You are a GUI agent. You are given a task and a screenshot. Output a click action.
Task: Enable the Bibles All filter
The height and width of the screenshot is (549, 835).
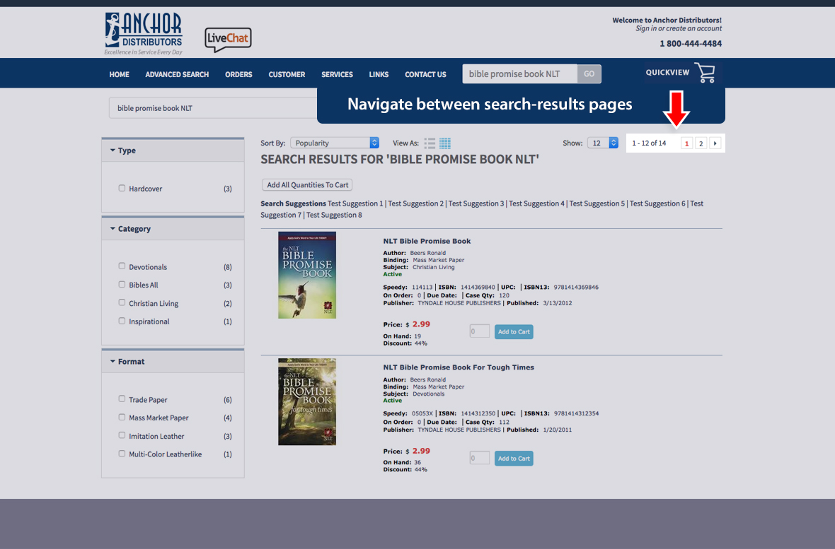pyautogui.click(x=122, y=285)
